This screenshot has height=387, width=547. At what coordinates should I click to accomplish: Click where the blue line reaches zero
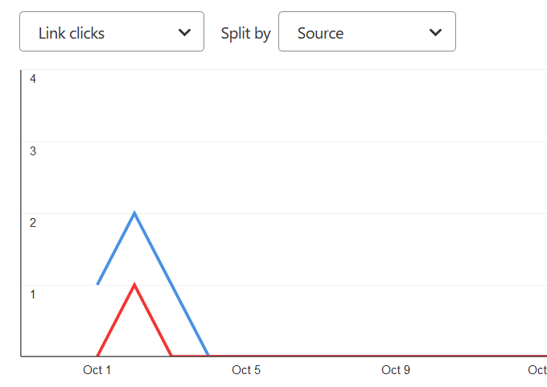tap(208, 355)
